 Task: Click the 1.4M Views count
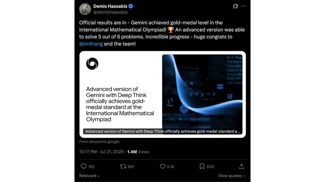(138, 152)
